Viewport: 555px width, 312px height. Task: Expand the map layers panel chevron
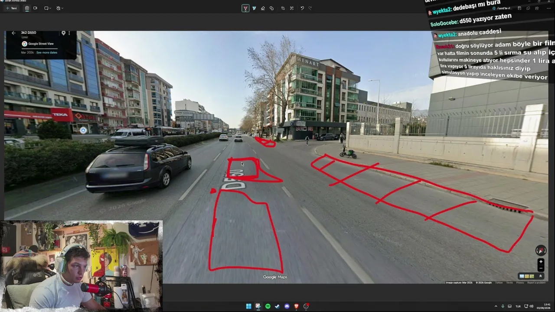click(540, 276)
